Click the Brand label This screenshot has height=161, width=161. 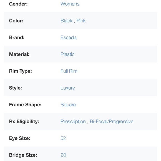tap(17, 37)
